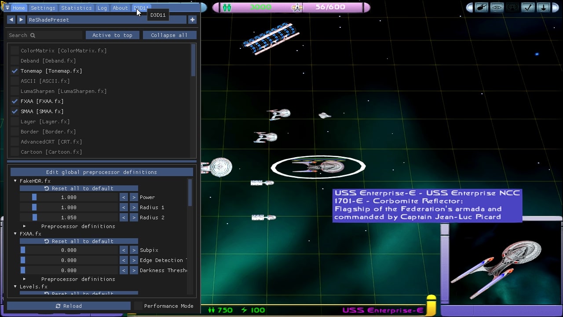Increase Edge Detection Threshold value
The width and height of the screenshot is (563, 317).
134,260
